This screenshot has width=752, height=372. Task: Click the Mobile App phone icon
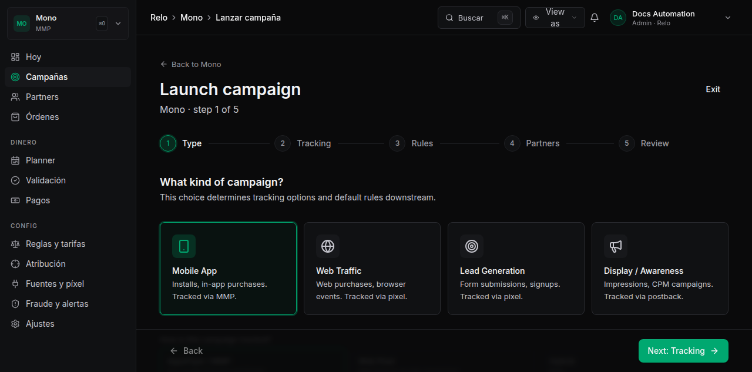(x=184, y=246)
